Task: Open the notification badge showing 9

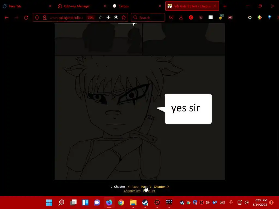Action: (x=271, y=202)
